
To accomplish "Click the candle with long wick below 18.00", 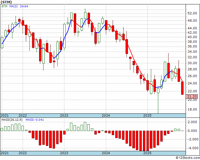I will click(x=158, y=100).
